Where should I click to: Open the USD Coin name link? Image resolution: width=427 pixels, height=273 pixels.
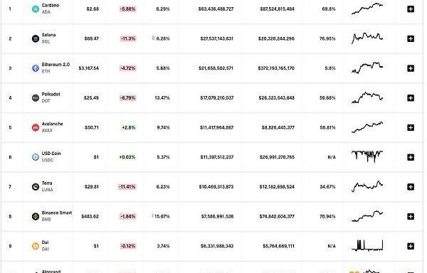click(x=51, y=154)
